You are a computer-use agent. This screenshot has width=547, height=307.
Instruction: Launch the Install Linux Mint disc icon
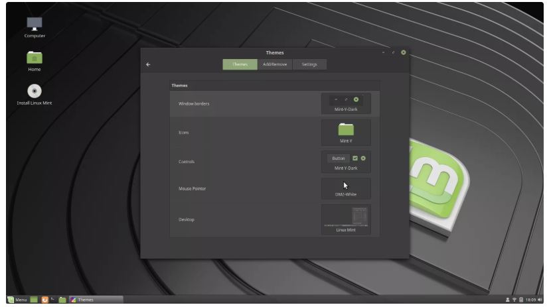point(35,95)
